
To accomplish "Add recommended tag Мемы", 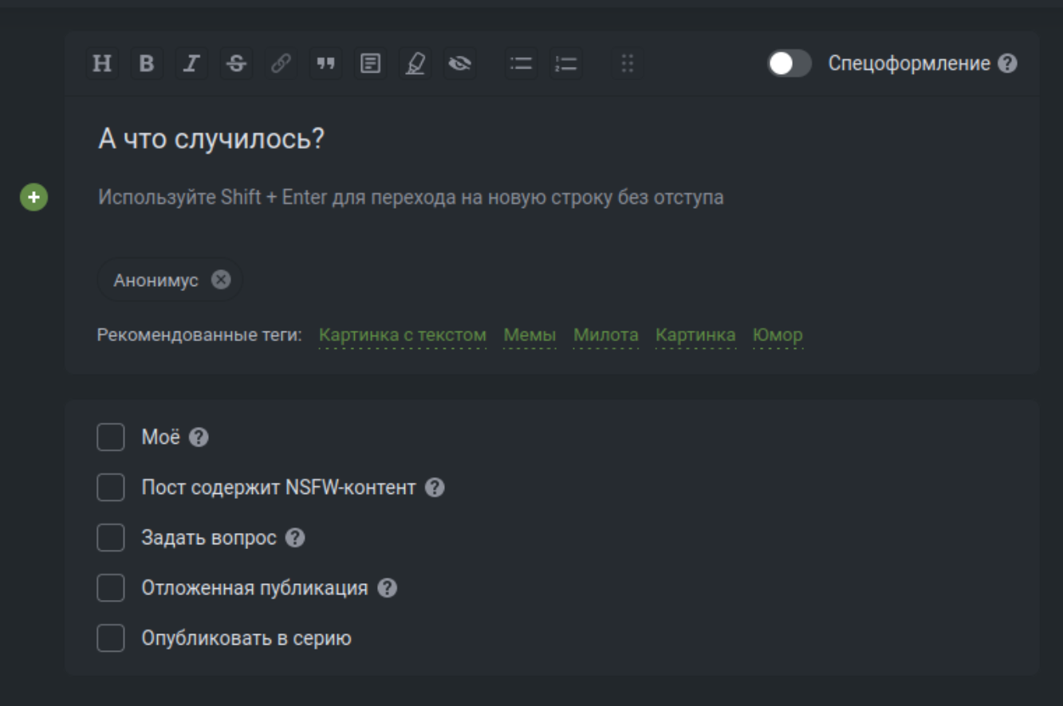I will tap(530, 335).
